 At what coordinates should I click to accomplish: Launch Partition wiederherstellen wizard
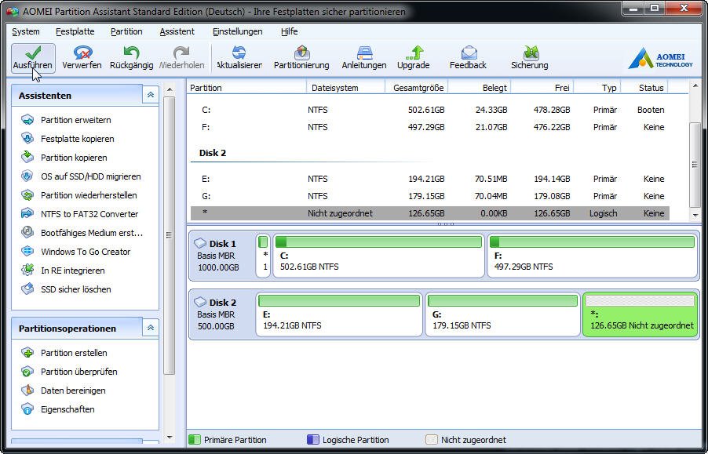tap(79, 195)
